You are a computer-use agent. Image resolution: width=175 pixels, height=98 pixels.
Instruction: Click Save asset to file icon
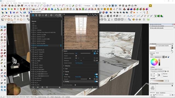point(42,87)
